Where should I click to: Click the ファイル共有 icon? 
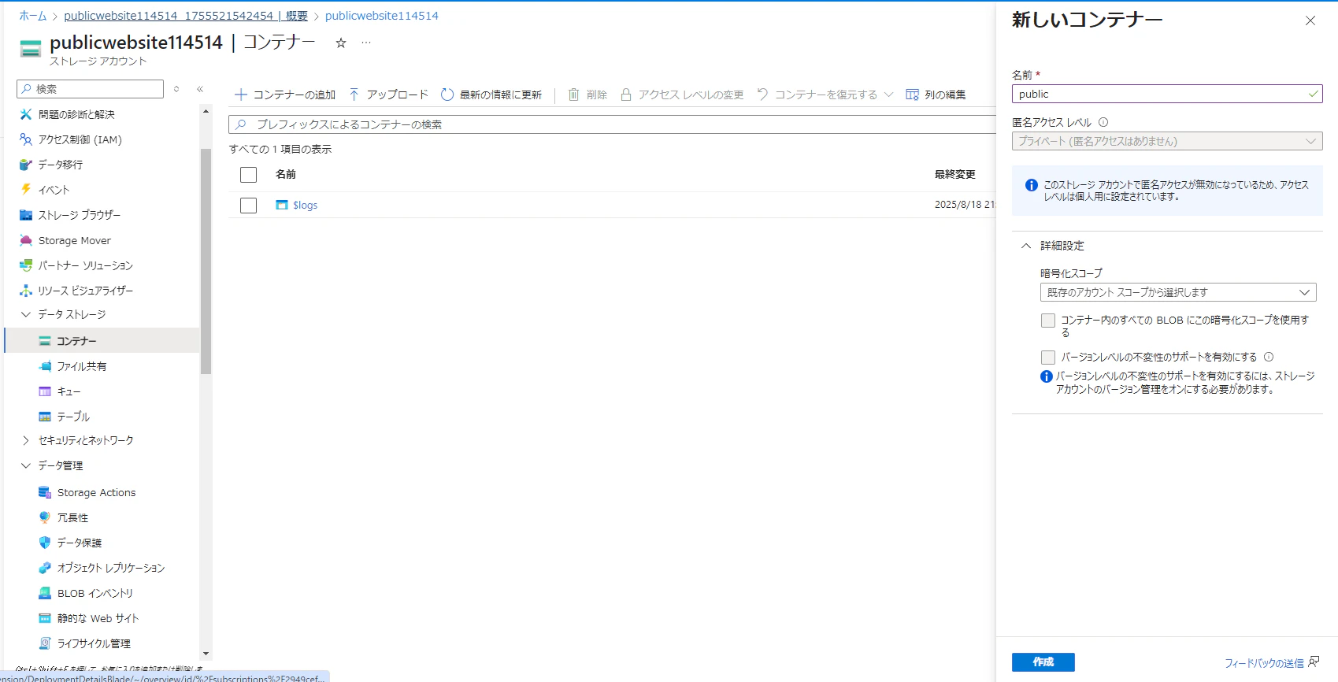coord(45,366)
